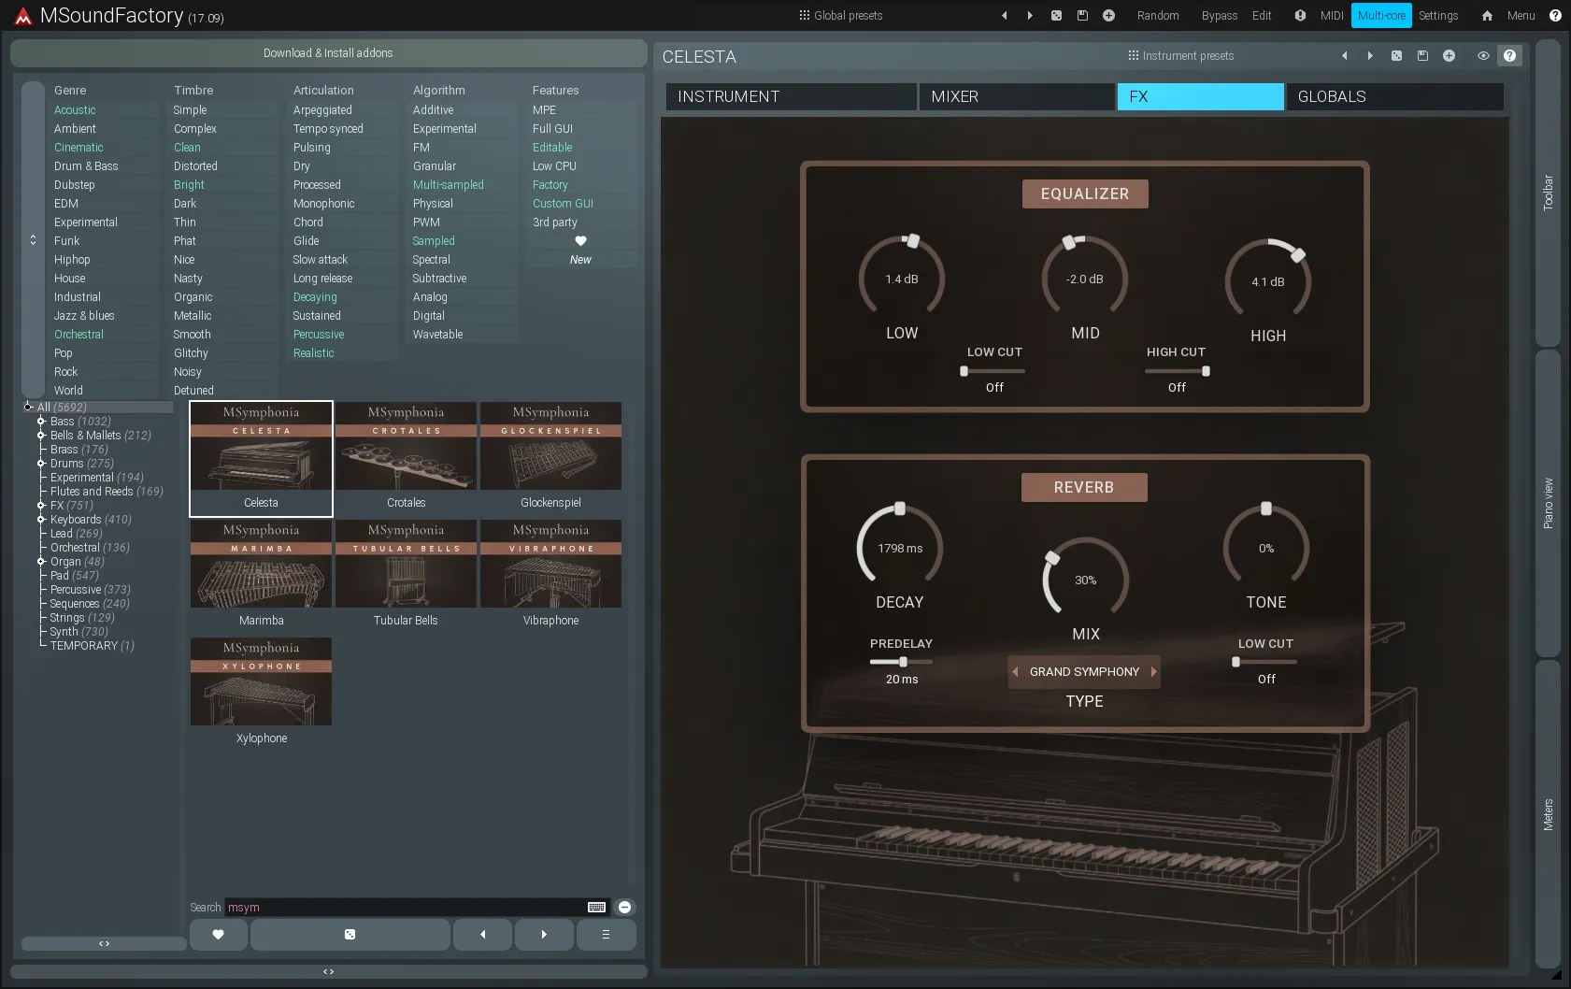This screenshot has height=989, width=1571.
Task: Open the Menu item in title bar
Action: click(1521, 16)
